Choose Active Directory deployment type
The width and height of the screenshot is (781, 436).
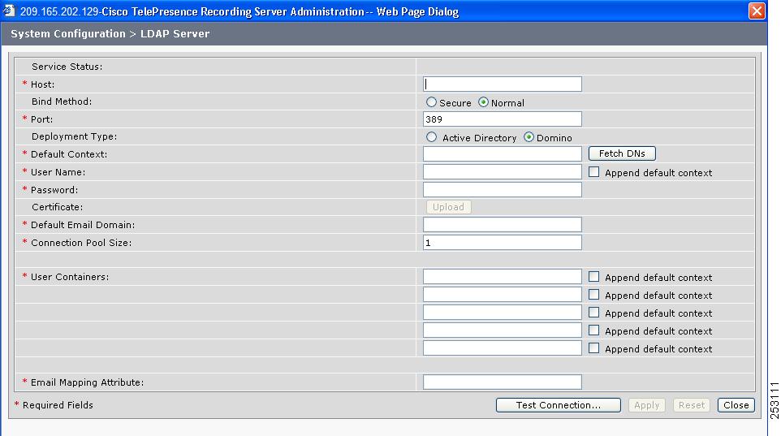tap(431, 137)
